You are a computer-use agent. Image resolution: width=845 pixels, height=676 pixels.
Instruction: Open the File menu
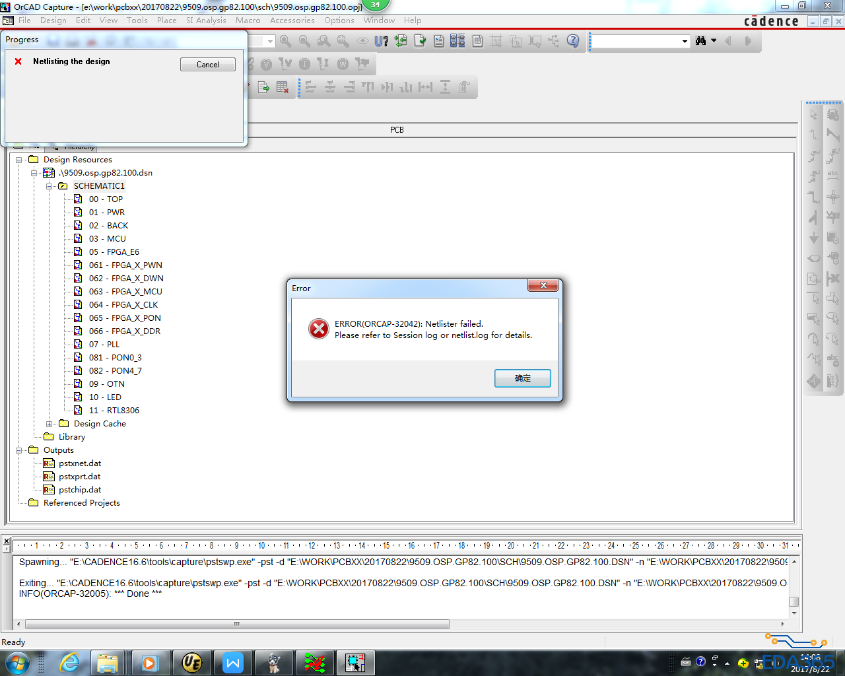click(24, 20)
